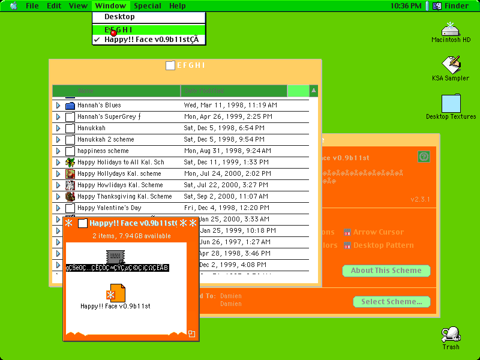Expand the row dated Dec 2, 1999

58,265
